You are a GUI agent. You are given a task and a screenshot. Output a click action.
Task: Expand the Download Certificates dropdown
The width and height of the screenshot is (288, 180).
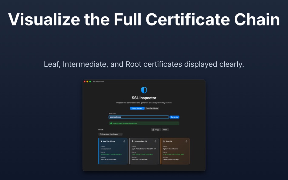click(x=110, y=134)
